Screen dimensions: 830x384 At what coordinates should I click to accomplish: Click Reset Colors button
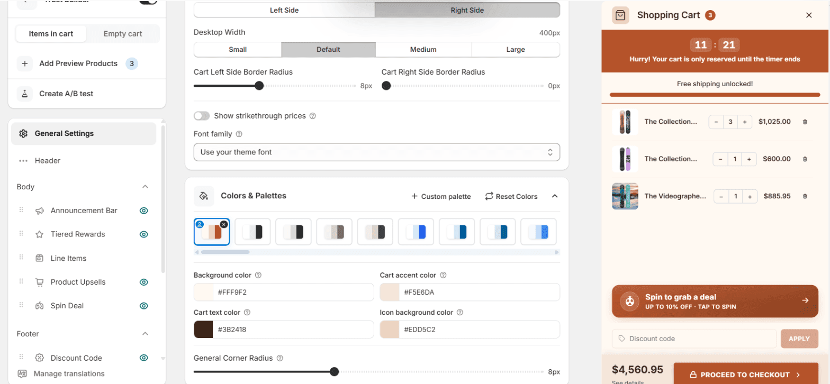(511, 197)
